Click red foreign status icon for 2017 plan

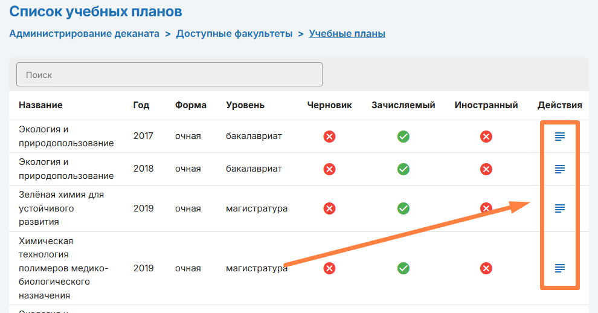486,137
